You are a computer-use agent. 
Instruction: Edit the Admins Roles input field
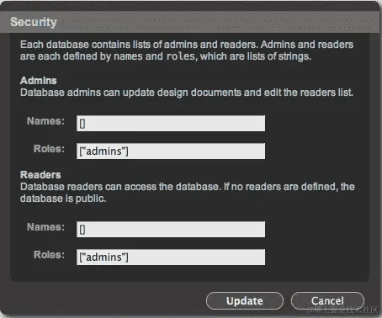pyautogui.click(x=171, y=151)
